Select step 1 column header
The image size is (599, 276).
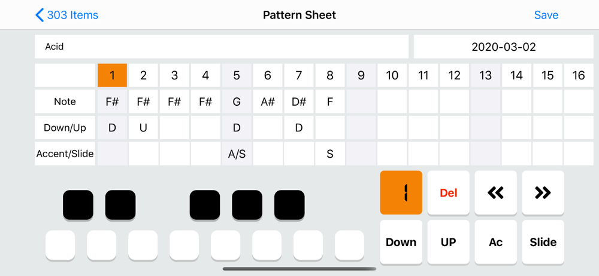112,75
